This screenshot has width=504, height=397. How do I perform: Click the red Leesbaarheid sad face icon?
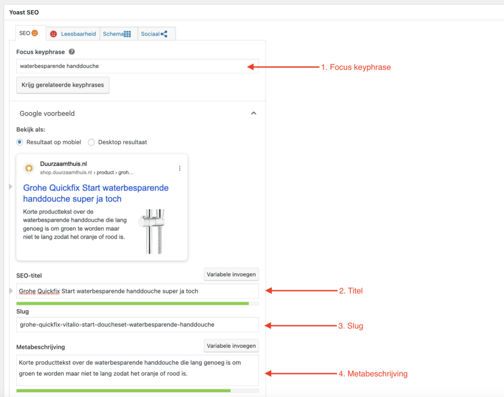(54, 34)
